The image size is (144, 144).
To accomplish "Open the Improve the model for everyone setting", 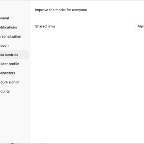I will click(x=90, y=10).
